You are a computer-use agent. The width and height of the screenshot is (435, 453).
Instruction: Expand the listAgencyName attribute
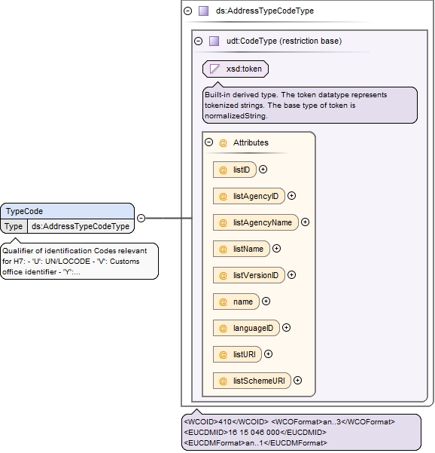pyautogui.click(x=305, y=222)
